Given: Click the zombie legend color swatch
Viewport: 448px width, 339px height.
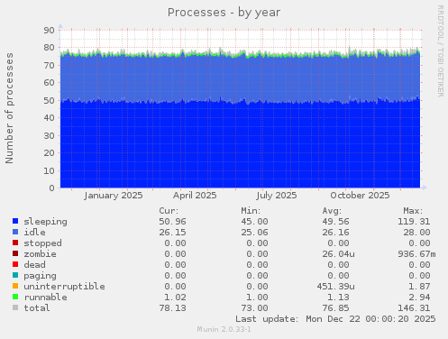Looking at the screenshot, I should click(15, 253).
